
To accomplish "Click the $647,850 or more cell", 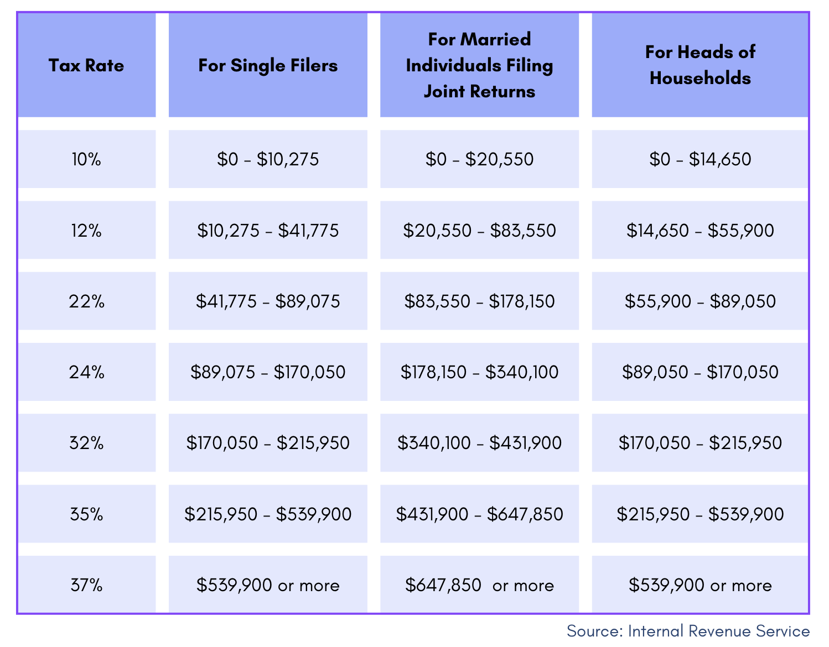I will tap(479, 585).
